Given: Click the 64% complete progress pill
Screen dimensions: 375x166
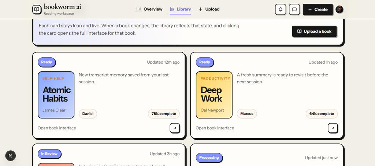Looking at the screenshot, I should 322,114.
